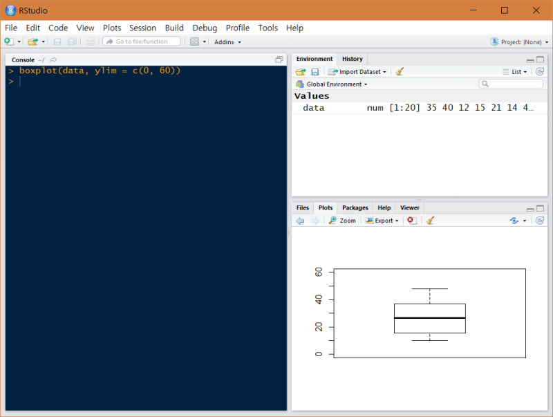Screen dimensions: 553x417
Task: Click the Zoom plot button
Action: (x=342, y=221)
